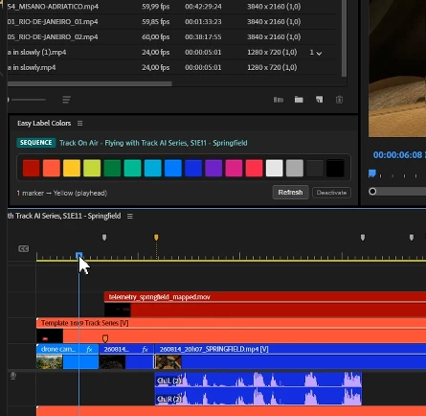Expand the dropdown next to slowly (1).mp4

pos(319,53)
